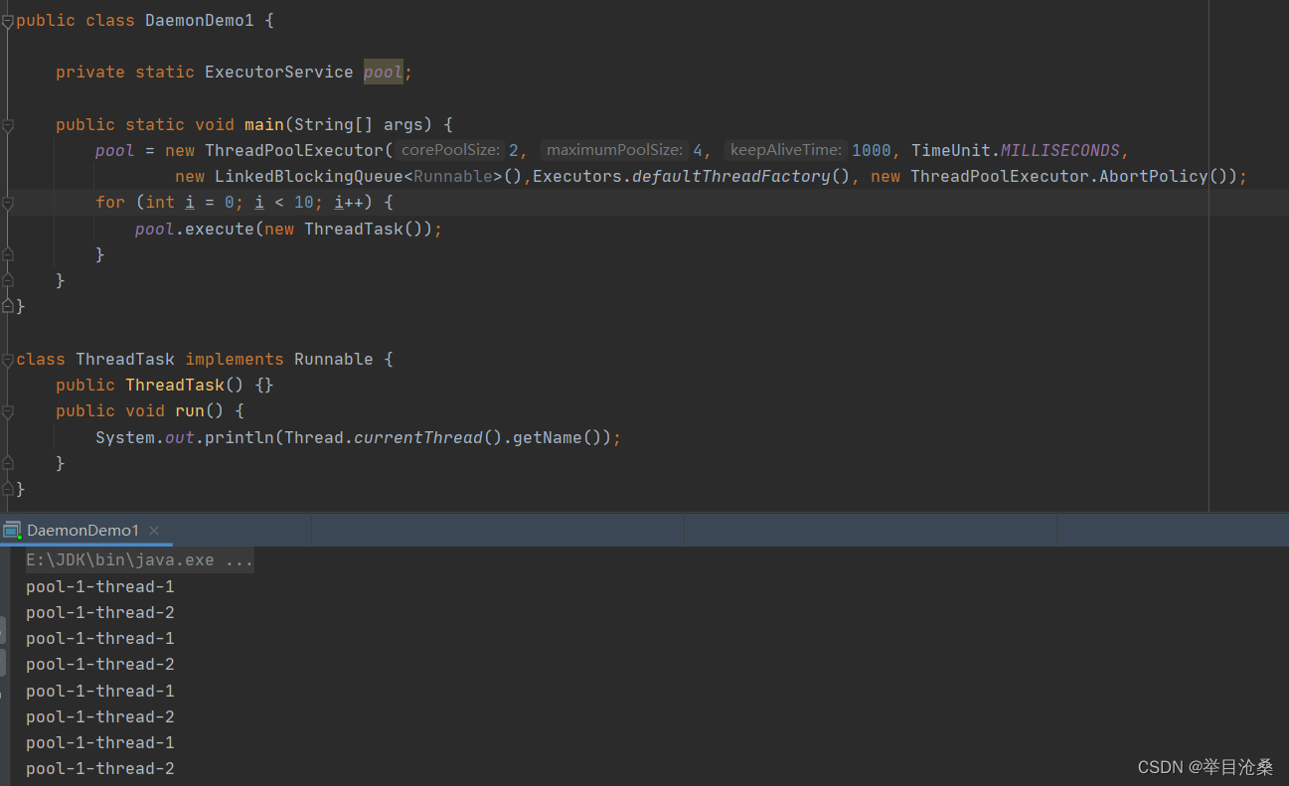
Task: Click the AbortPolicy class reference
Action: (x=1154, y=177)
